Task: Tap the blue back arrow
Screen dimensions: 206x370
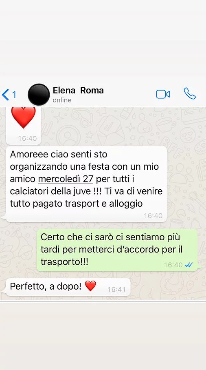Action: pos(5,95)
